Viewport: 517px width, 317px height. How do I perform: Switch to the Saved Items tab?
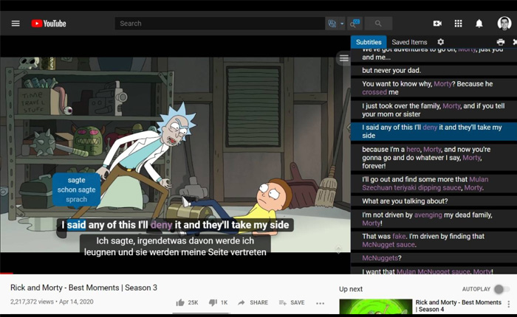(409, 42)
